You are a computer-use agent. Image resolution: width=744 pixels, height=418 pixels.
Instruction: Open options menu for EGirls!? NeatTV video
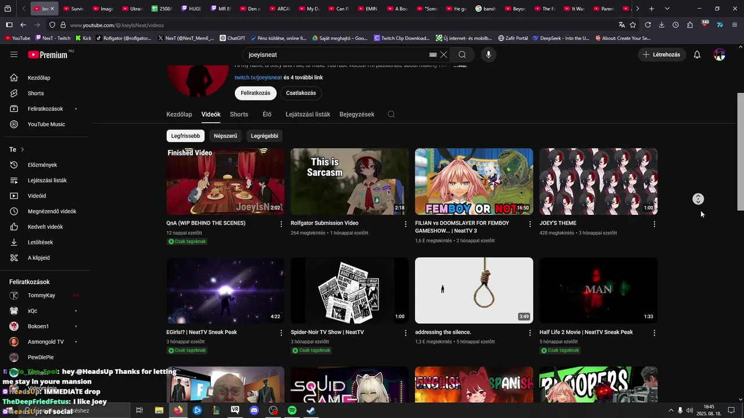281,333
